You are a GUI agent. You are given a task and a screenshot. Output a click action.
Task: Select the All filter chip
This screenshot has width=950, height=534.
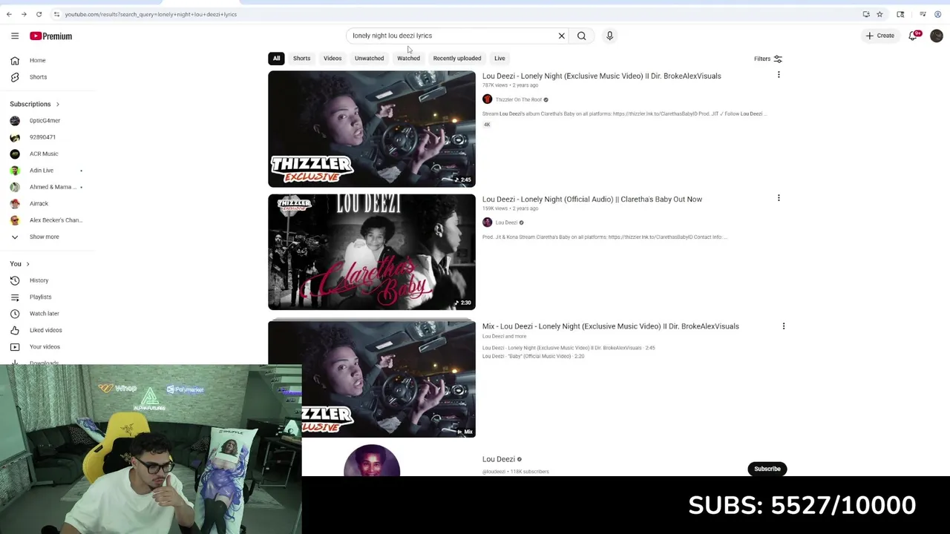click(276, 58)
